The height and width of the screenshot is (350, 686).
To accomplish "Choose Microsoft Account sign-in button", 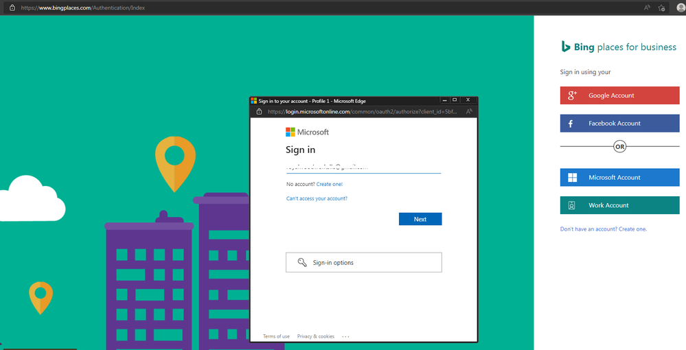I will tap(619, 177).
